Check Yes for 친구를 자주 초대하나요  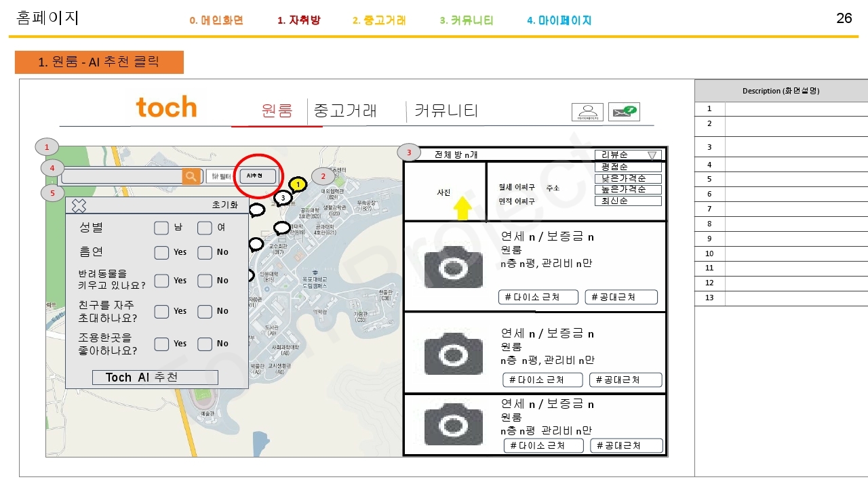161,312
